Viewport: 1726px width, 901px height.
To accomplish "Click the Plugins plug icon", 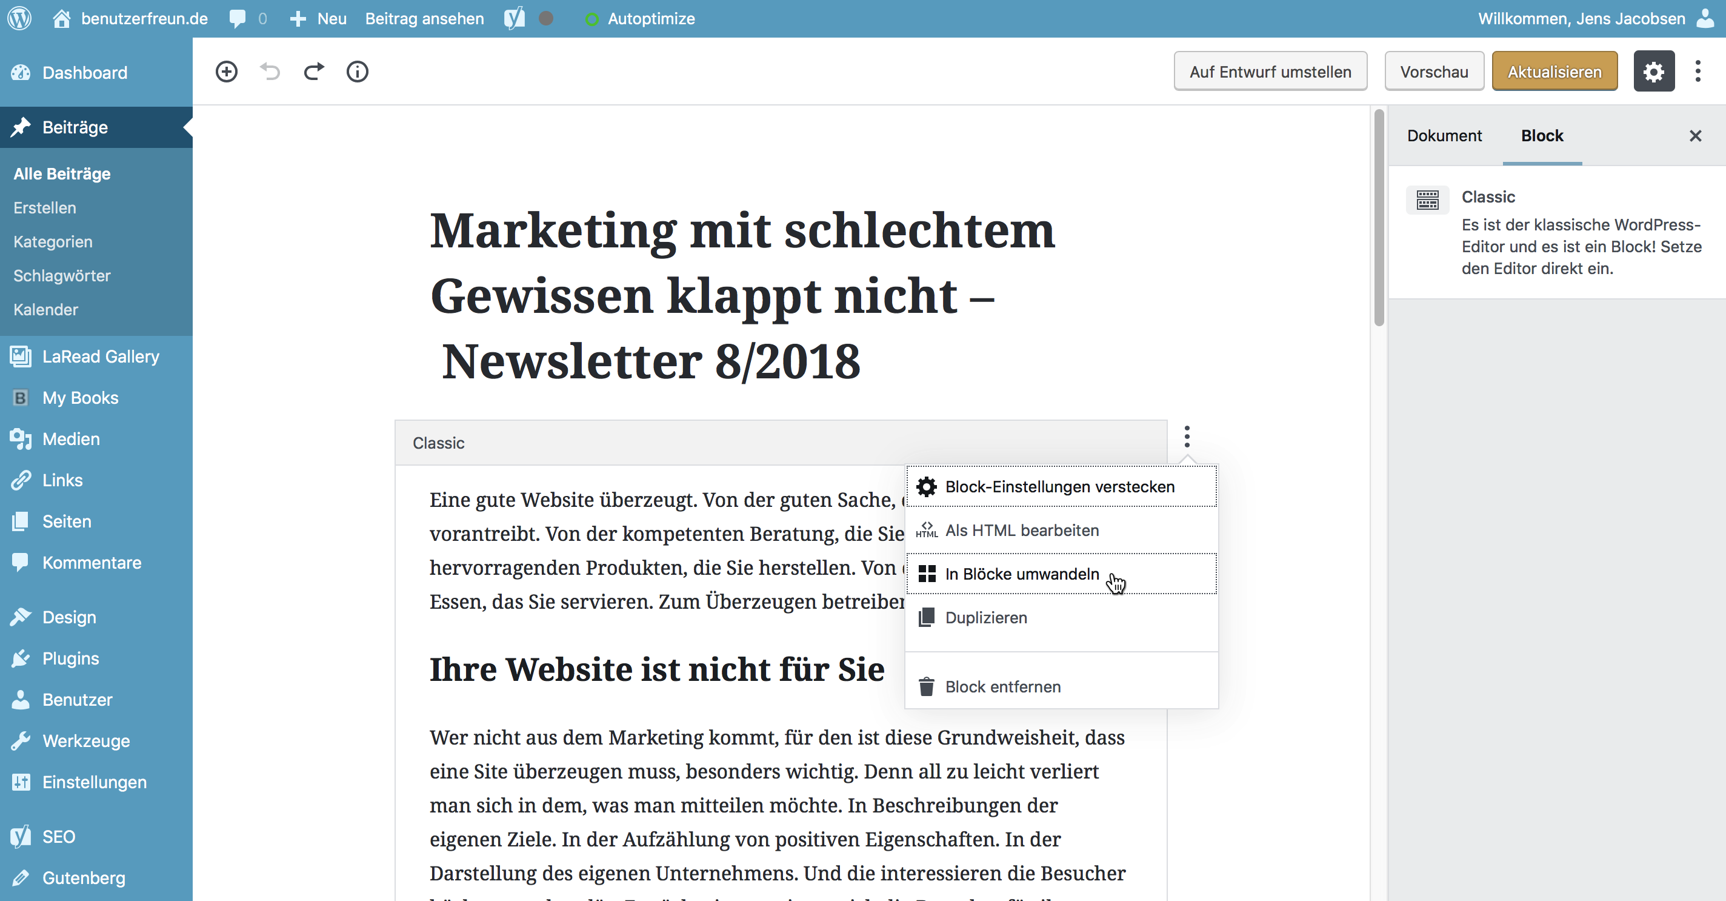I will click(x=21, y=658).
